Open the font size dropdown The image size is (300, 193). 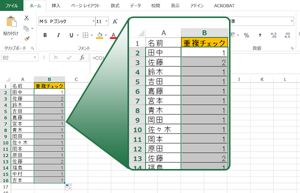pos(106,21)
